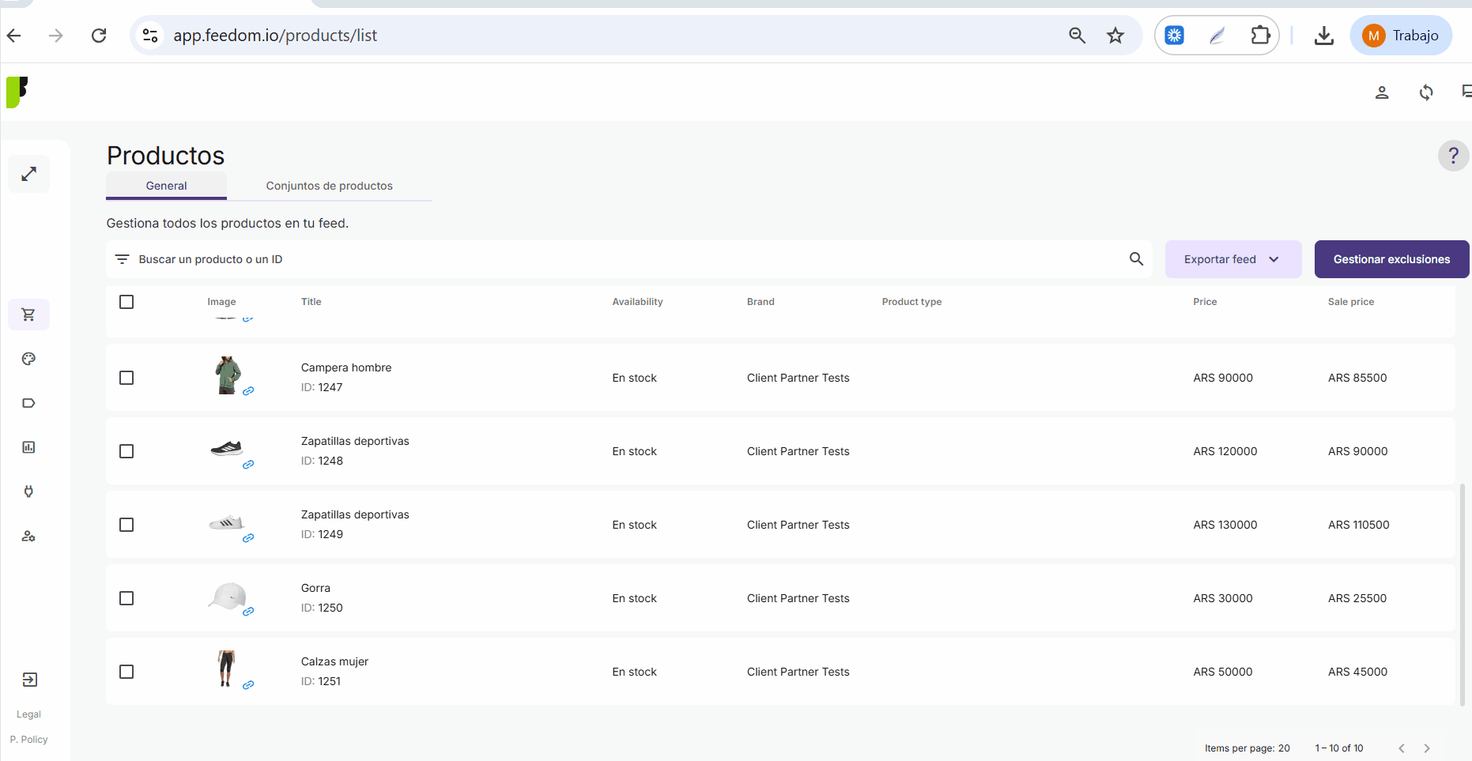
Task: Click the palette design sidebar icon
Action: tap(28, 359)
